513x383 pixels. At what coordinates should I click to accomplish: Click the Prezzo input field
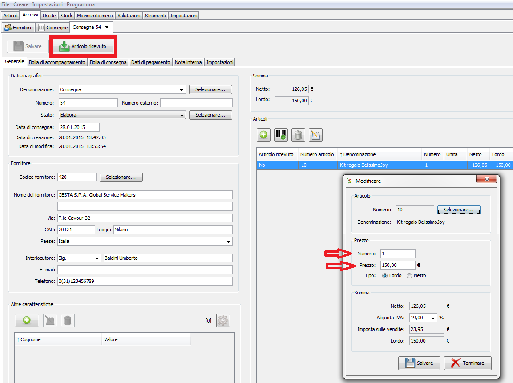(x=398, y=265)
